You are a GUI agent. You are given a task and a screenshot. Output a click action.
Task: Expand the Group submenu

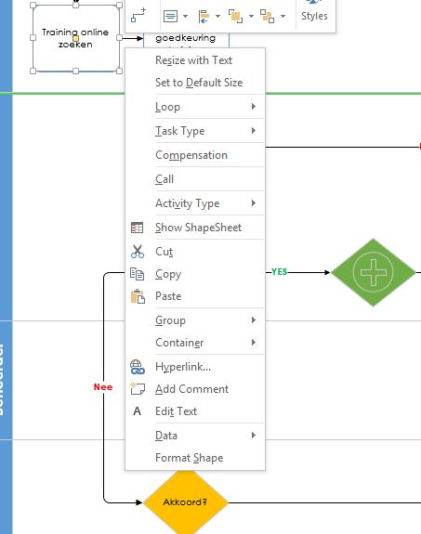tap(195, 320)
